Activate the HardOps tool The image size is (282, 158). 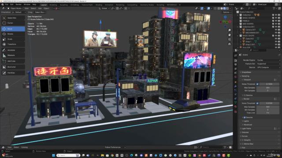coord(13,73)
